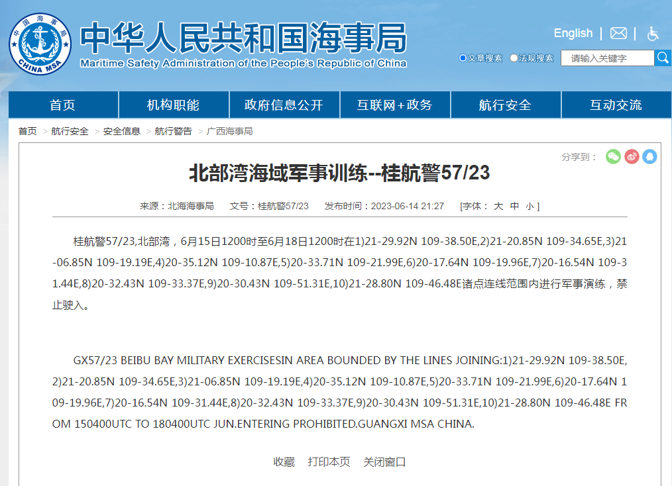Open the email envelope icon
This screenshot has height=486, width=672.
point(618,33)
